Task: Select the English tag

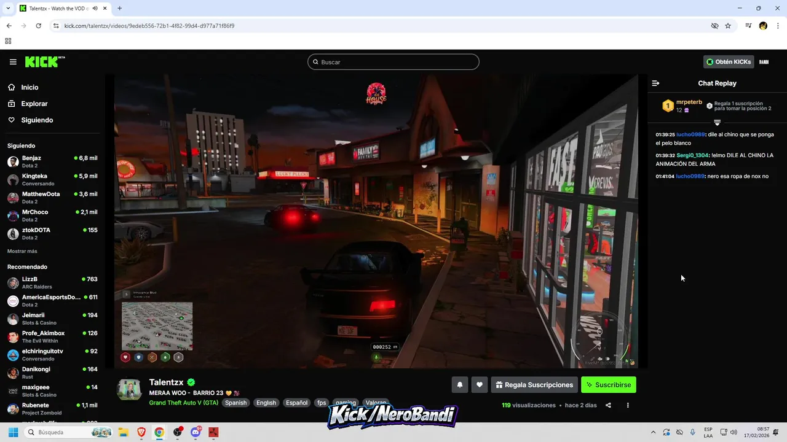Action: click(266, 403)
